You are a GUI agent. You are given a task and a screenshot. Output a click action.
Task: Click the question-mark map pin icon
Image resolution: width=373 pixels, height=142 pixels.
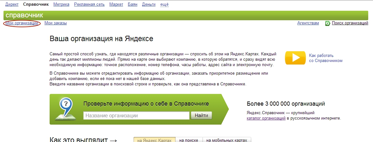tap(65, 108)
